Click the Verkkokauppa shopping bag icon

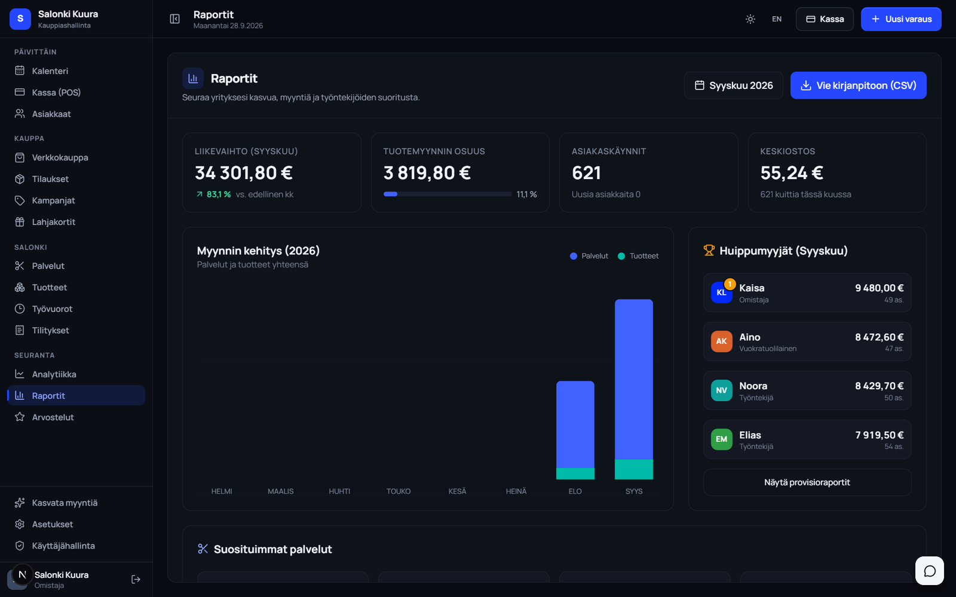[20, 158]
